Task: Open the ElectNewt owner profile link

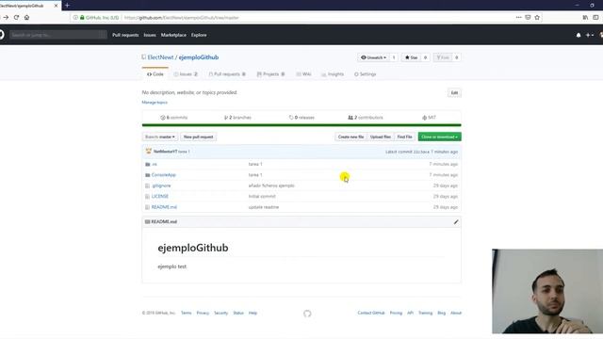Action: coord(160,57)
